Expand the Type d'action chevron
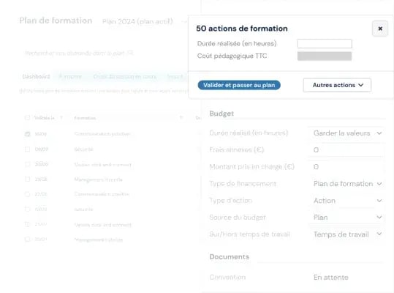Screen dimensions: 394x293 click(x=379, y=201)
